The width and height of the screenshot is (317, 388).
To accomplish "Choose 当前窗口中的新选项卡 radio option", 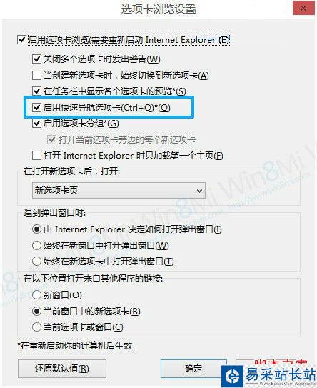I will click(36, 311).
